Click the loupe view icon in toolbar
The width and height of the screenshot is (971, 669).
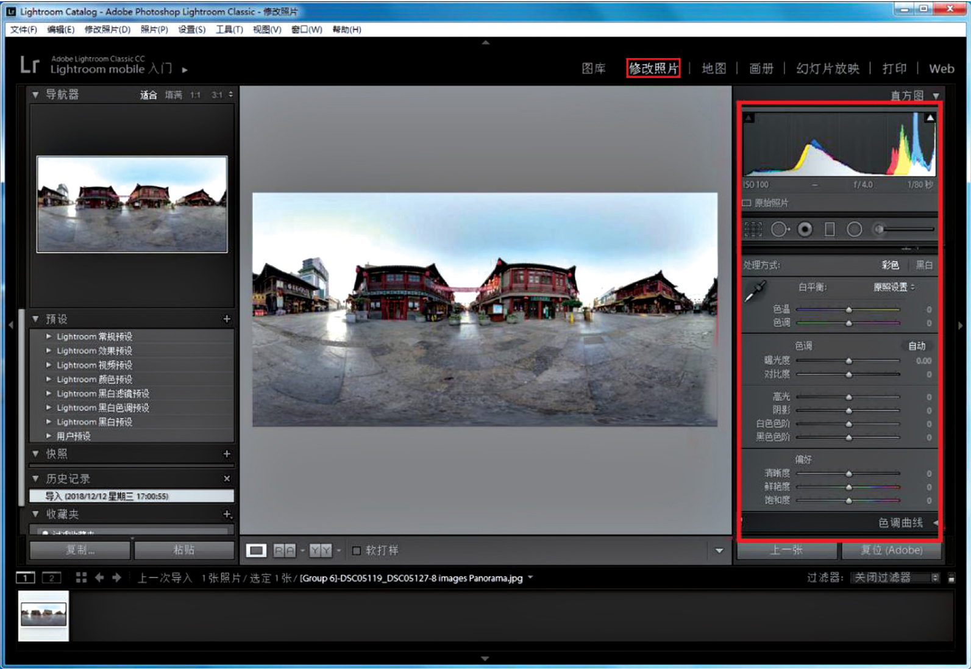click(256, 551)
